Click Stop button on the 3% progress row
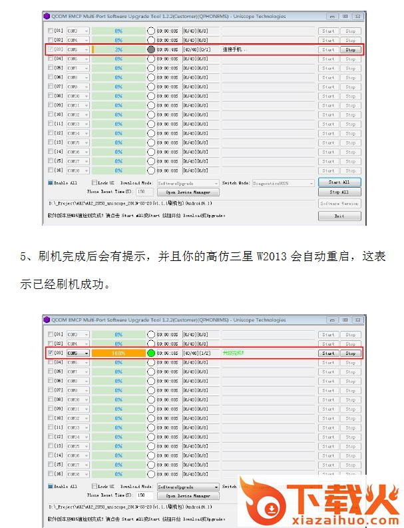 pos(350,49)
